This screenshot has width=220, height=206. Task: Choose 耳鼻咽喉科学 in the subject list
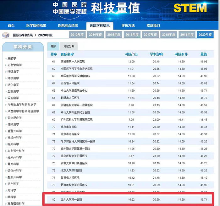(16, 203)
